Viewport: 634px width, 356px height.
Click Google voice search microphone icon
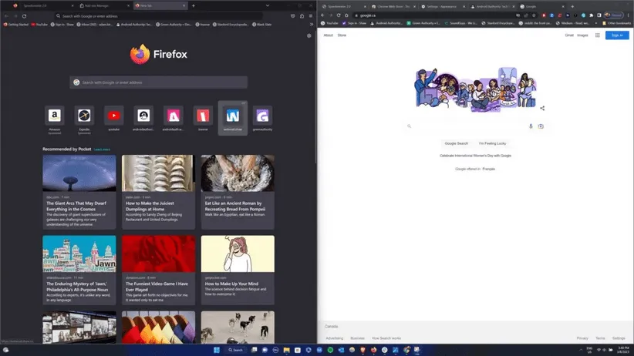click(531, 126)
